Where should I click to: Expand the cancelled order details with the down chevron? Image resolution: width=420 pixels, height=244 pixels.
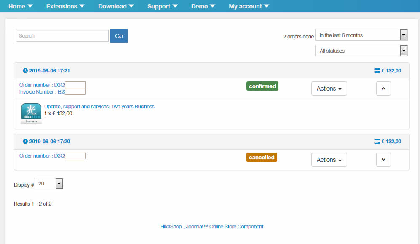click(x=383, y=160)
